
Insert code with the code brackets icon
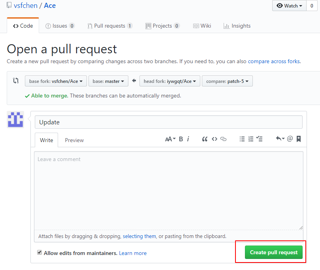click(215, 139)
